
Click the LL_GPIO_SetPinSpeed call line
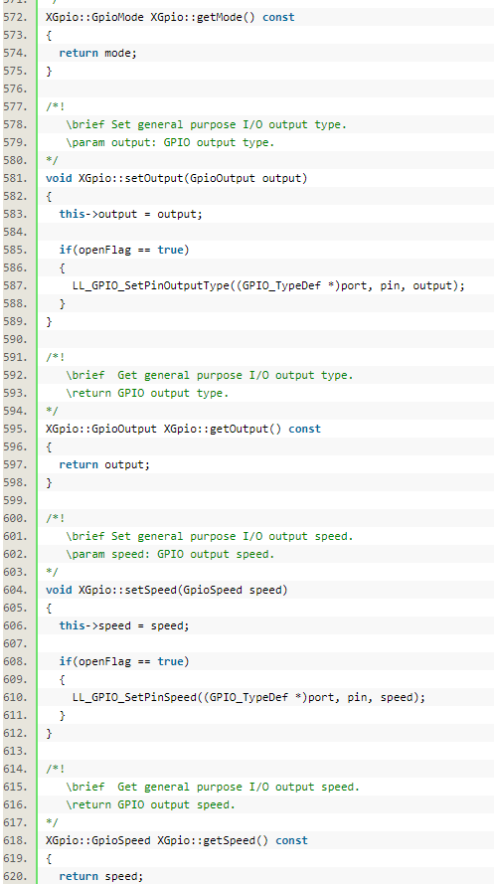point(248,697)
